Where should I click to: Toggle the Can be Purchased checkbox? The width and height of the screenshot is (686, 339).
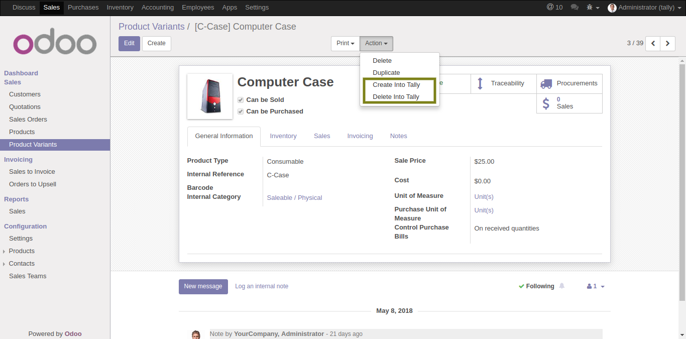241,111
